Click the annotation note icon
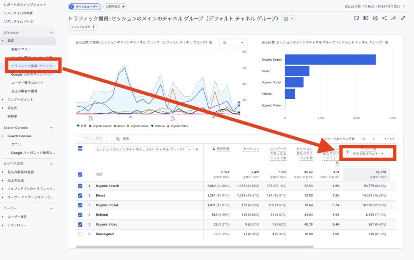Screen dimensions: 414x260 pyautogui.click(x=357, y=18)
